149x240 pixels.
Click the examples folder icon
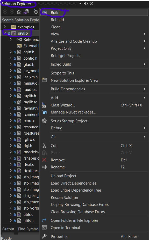(x=14, y=27)
